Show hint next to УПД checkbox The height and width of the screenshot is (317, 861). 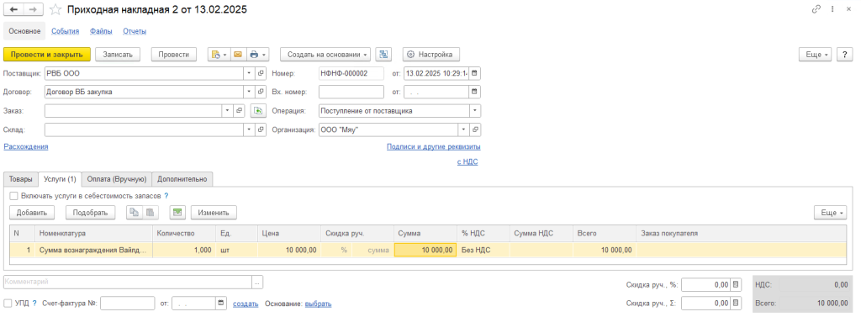click(x=34, y=304)
